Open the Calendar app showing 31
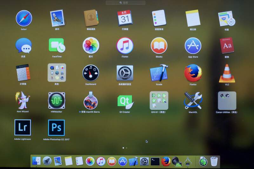Screen dimensions: 254x169 [125, 18]
